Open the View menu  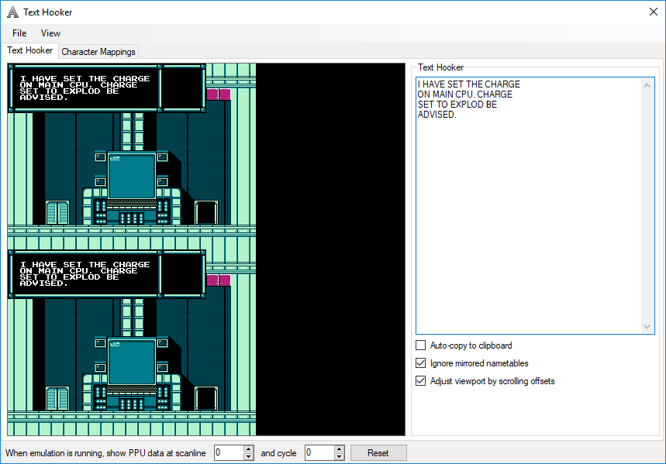[50, 33]
